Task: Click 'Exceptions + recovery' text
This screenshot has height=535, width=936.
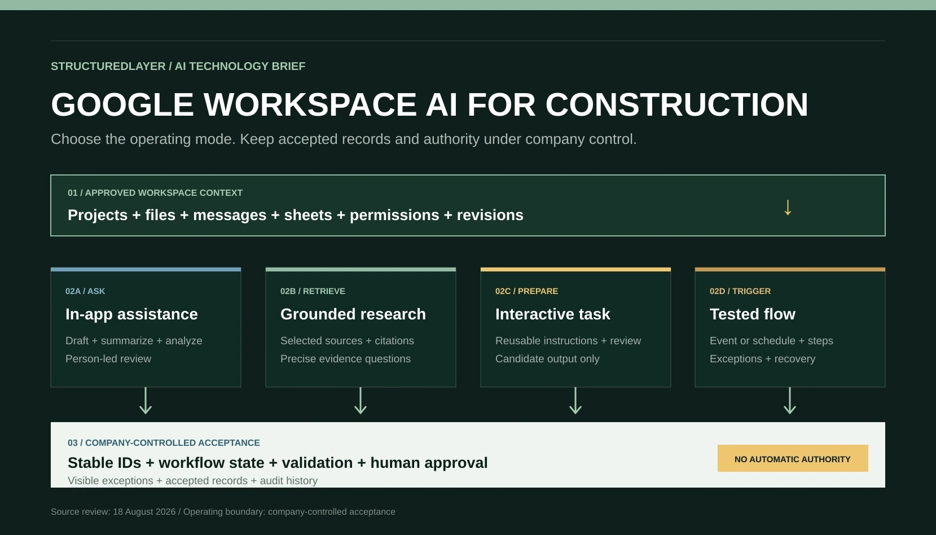Action: pyautogui.click(x=762, y=359)
